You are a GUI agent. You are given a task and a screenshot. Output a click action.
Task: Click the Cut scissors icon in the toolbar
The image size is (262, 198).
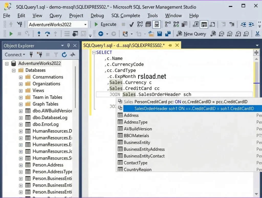point(257,34)
